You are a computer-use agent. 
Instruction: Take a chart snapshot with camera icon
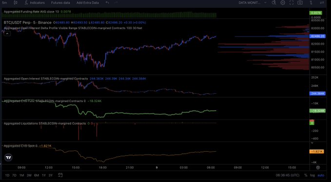click(x=300, y=3)
